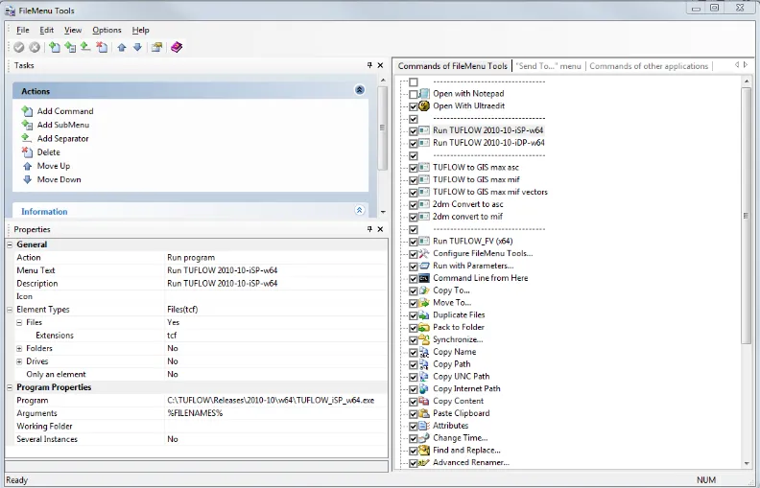Click the tab strip right scroll arrow
760x488 pixels.
click(x=746, y=65)
